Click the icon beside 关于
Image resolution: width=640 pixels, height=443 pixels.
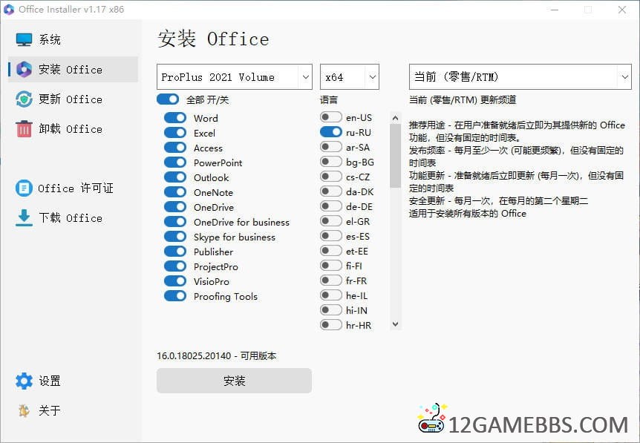(24, 410)
